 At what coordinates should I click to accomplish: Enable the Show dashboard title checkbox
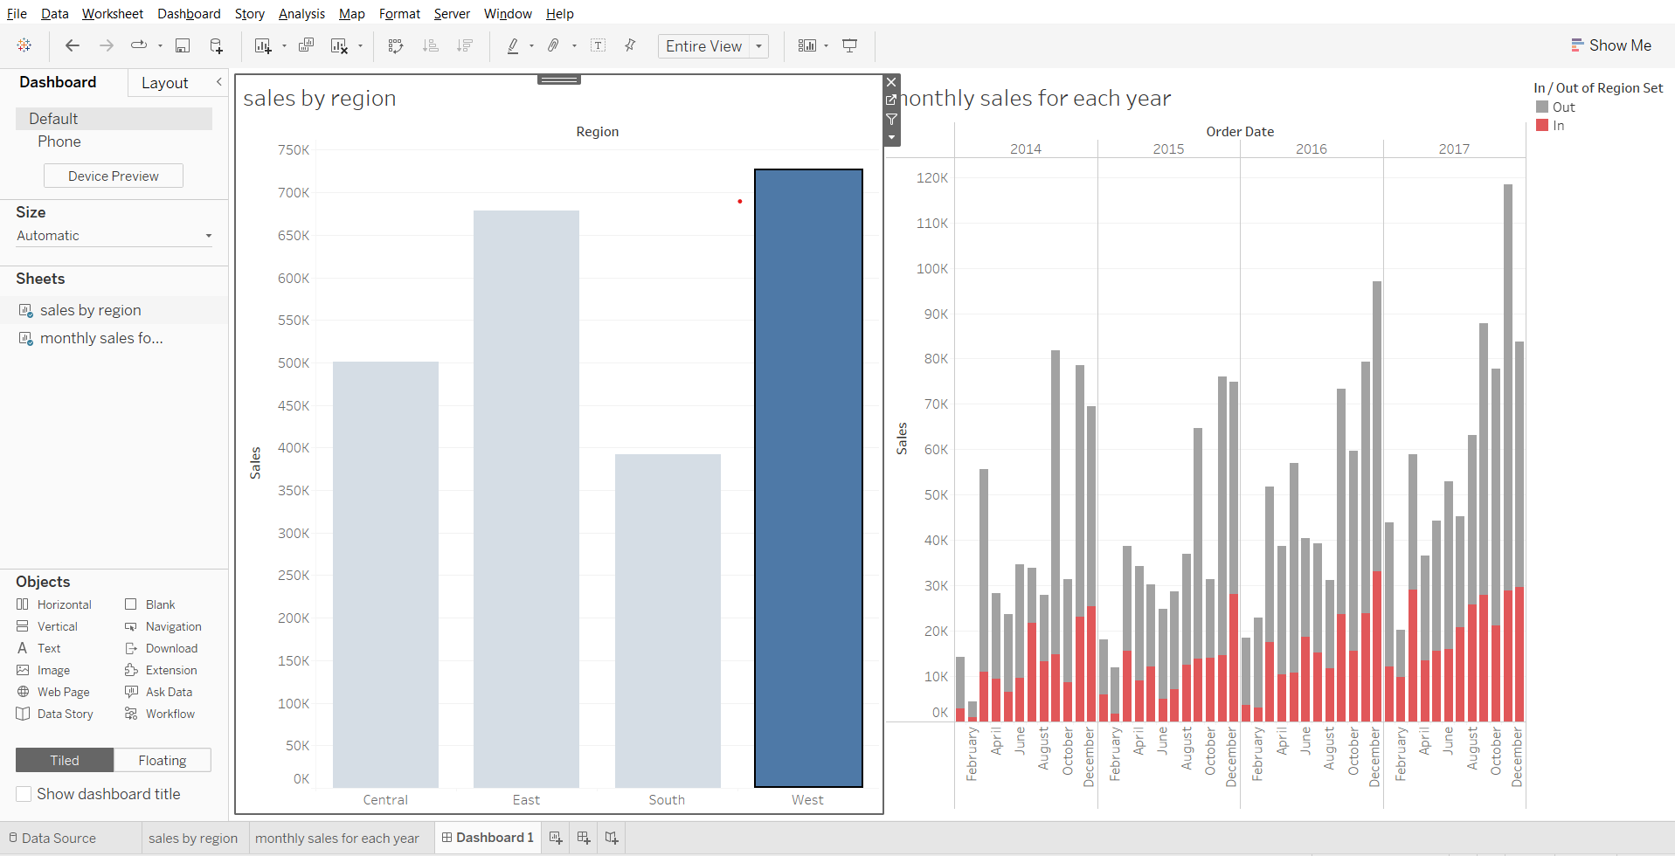tap(24, 794)
